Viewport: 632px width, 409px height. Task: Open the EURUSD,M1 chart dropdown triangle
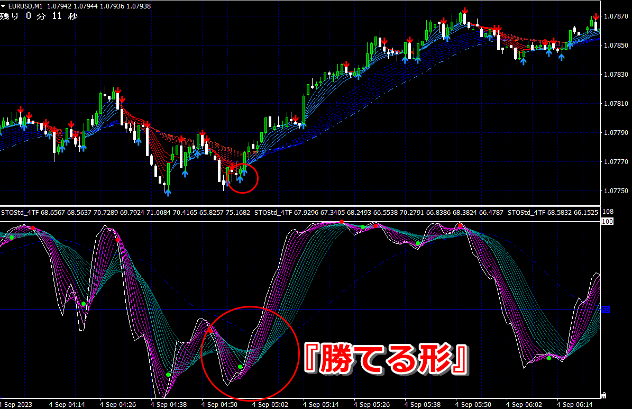click(x=3, y=6)
